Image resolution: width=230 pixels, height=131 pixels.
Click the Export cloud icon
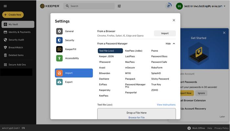point(59,82)
